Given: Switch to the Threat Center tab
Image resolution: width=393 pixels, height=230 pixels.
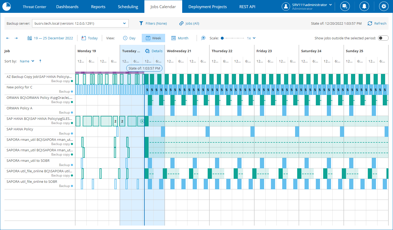Looking at the screenshot, I should coord(34,7).
